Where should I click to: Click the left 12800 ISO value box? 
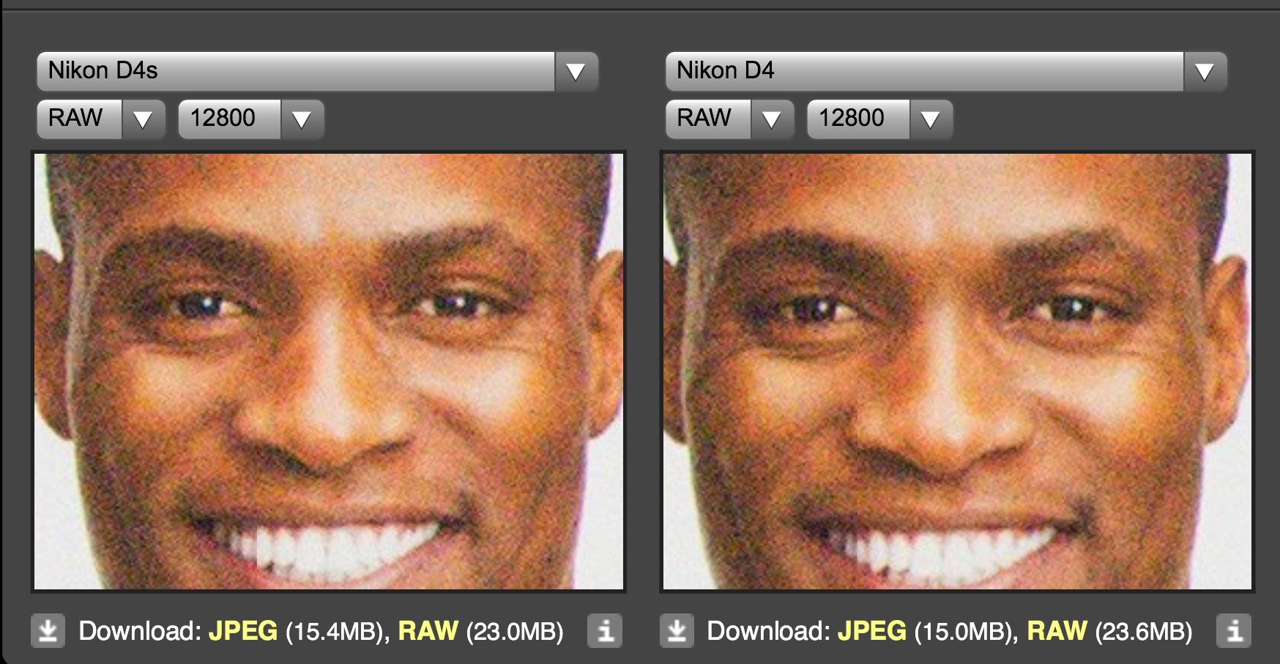(230, 119)
